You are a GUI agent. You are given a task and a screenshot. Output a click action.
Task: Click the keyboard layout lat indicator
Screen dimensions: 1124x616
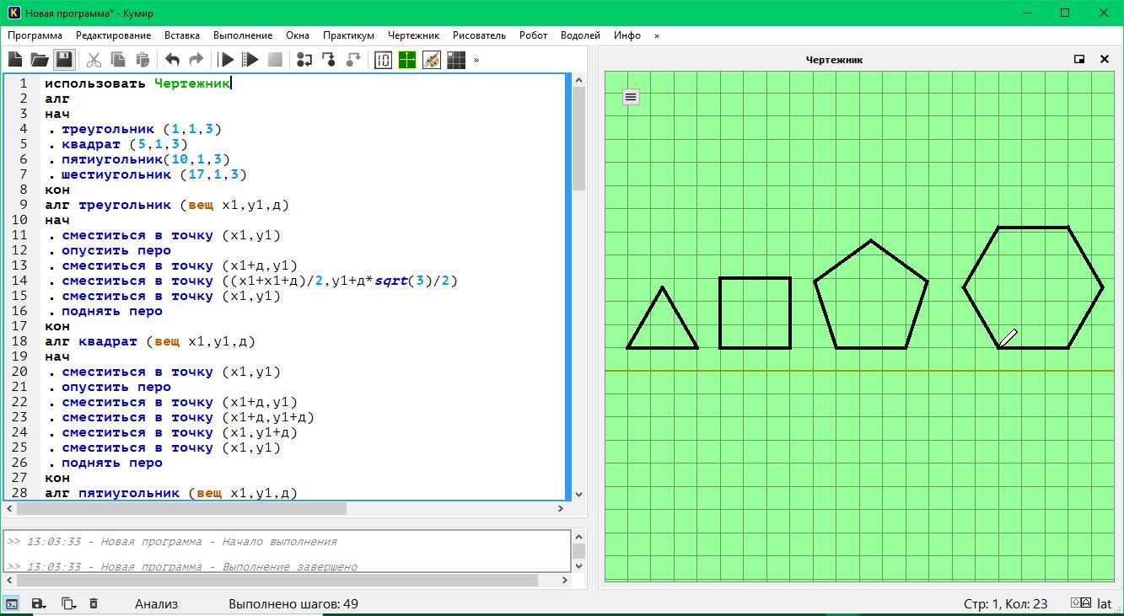[x=1104, y=603]
